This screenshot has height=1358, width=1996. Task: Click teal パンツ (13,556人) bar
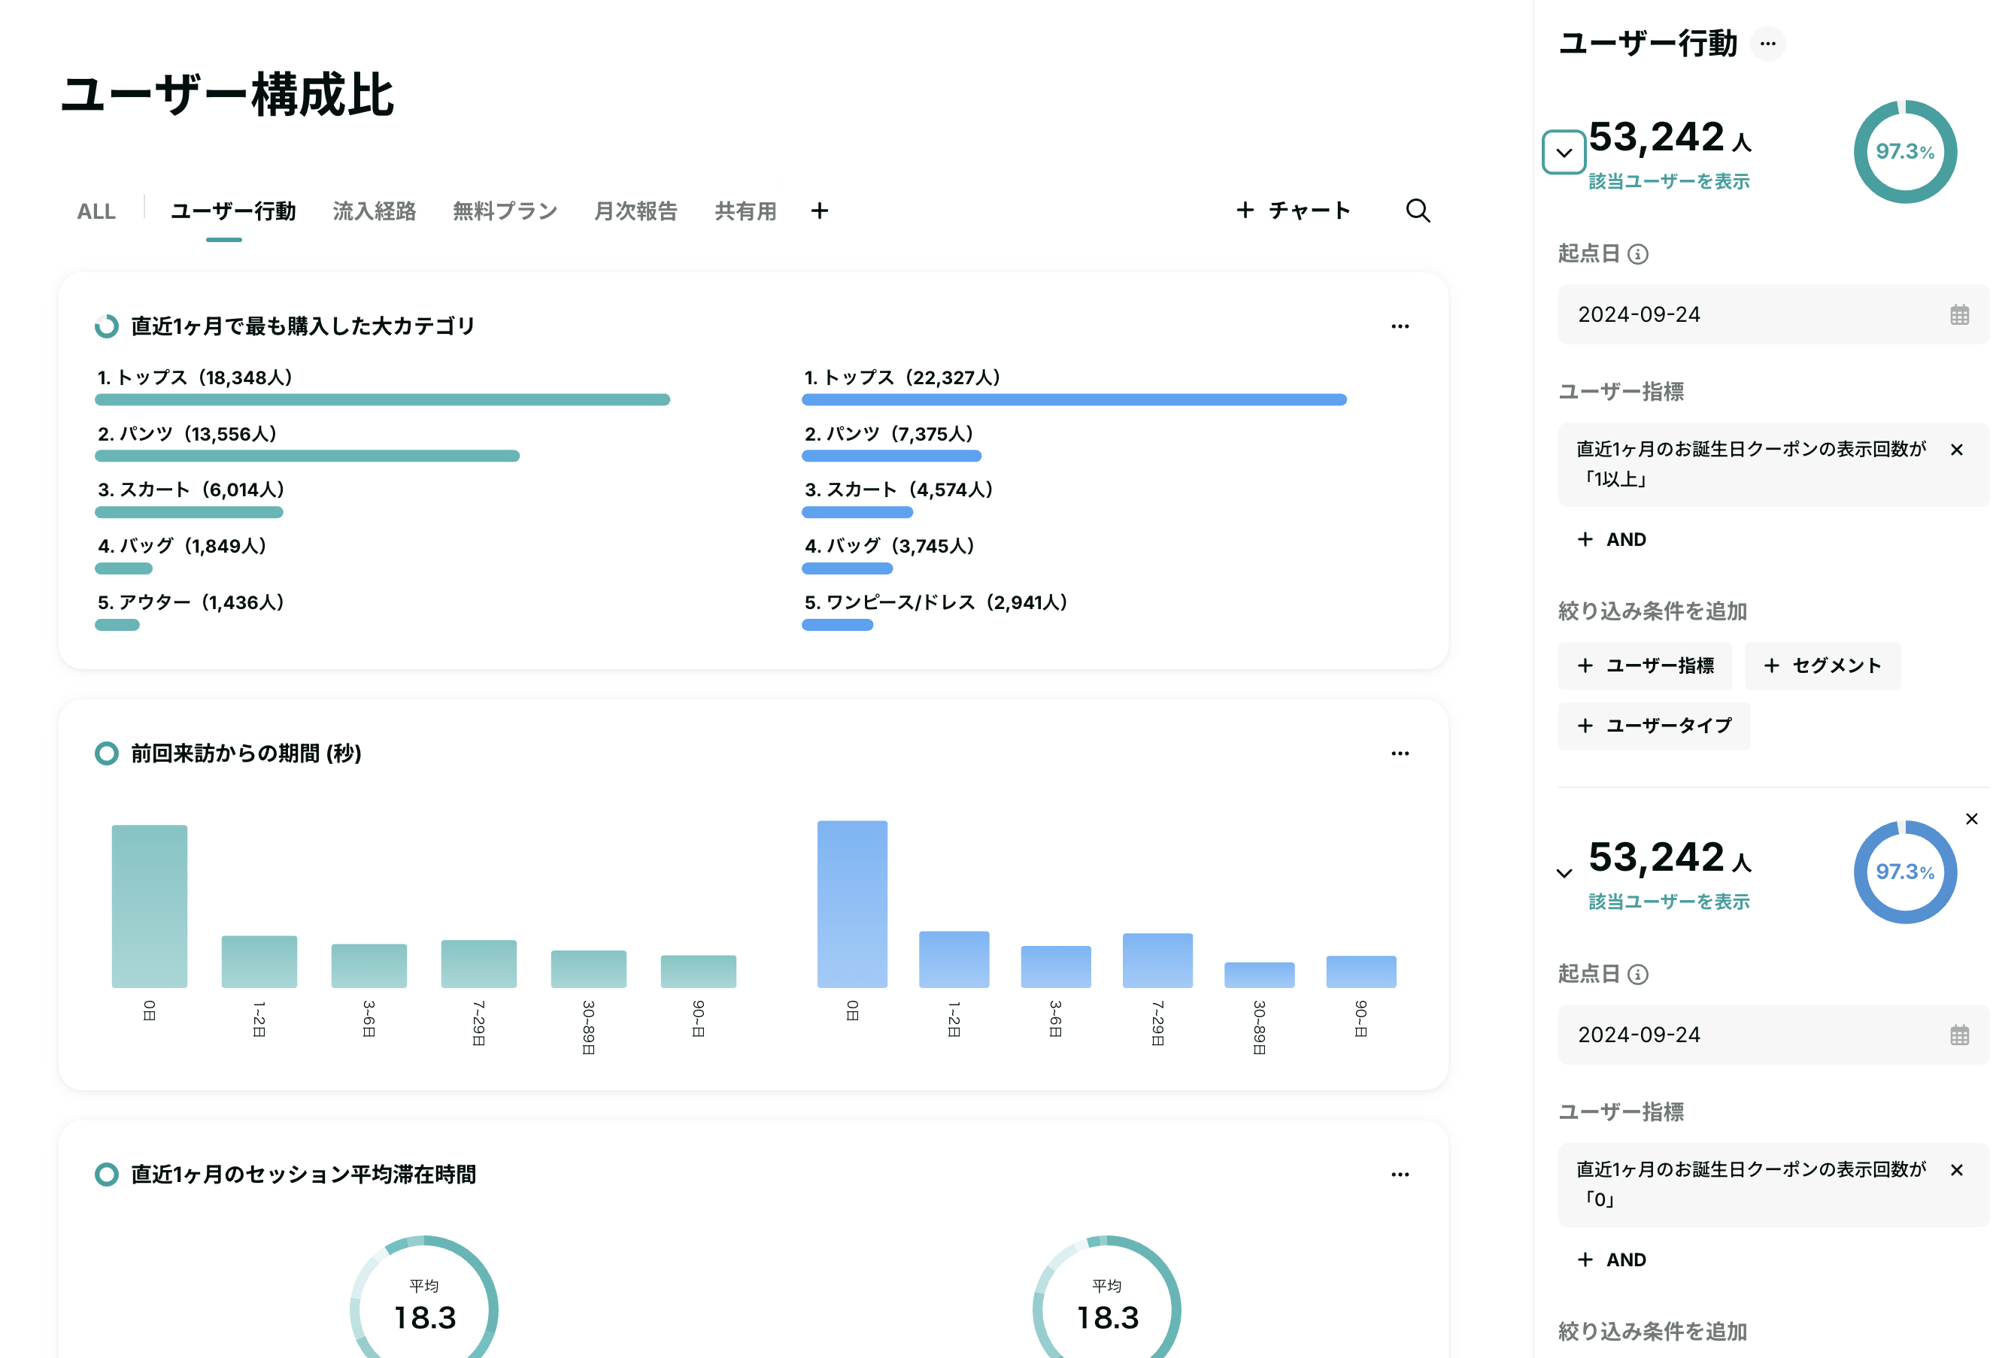pyautogui.click(x=307, y=456)
